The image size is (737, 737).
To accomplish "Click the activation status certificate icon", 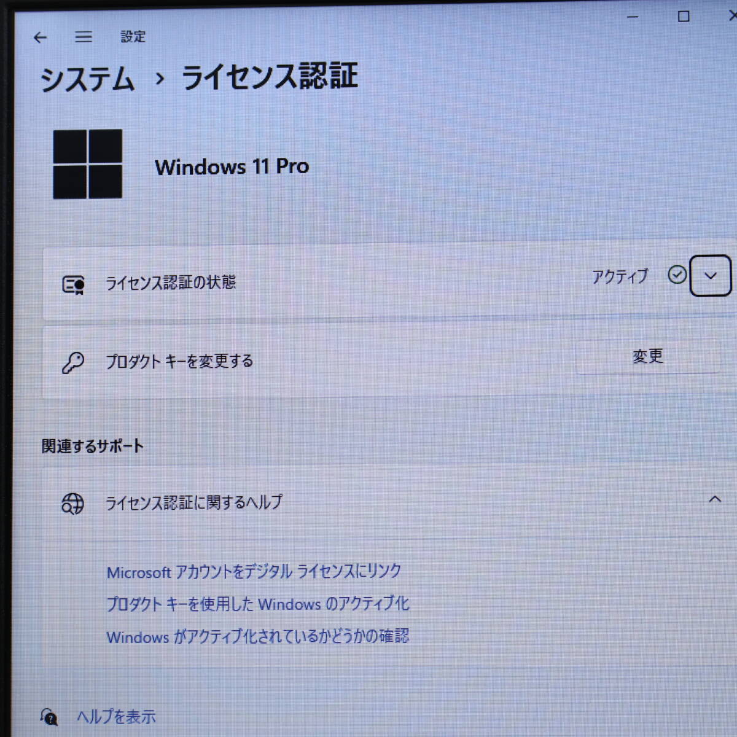I will [x=74, y=285].
